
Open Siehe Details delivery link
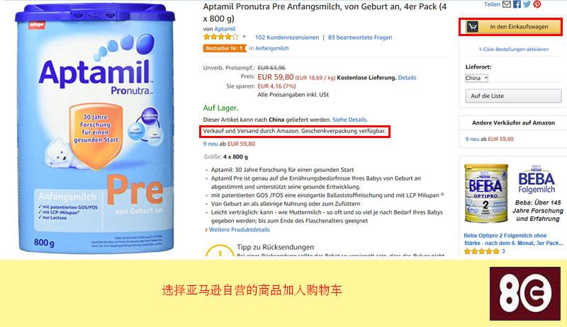(x=349, y=120)
